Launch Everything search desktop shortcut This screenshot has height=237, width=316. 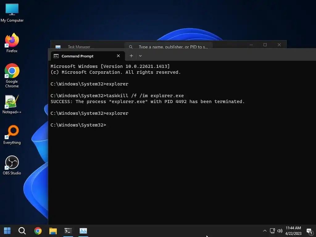coord(12,135)
